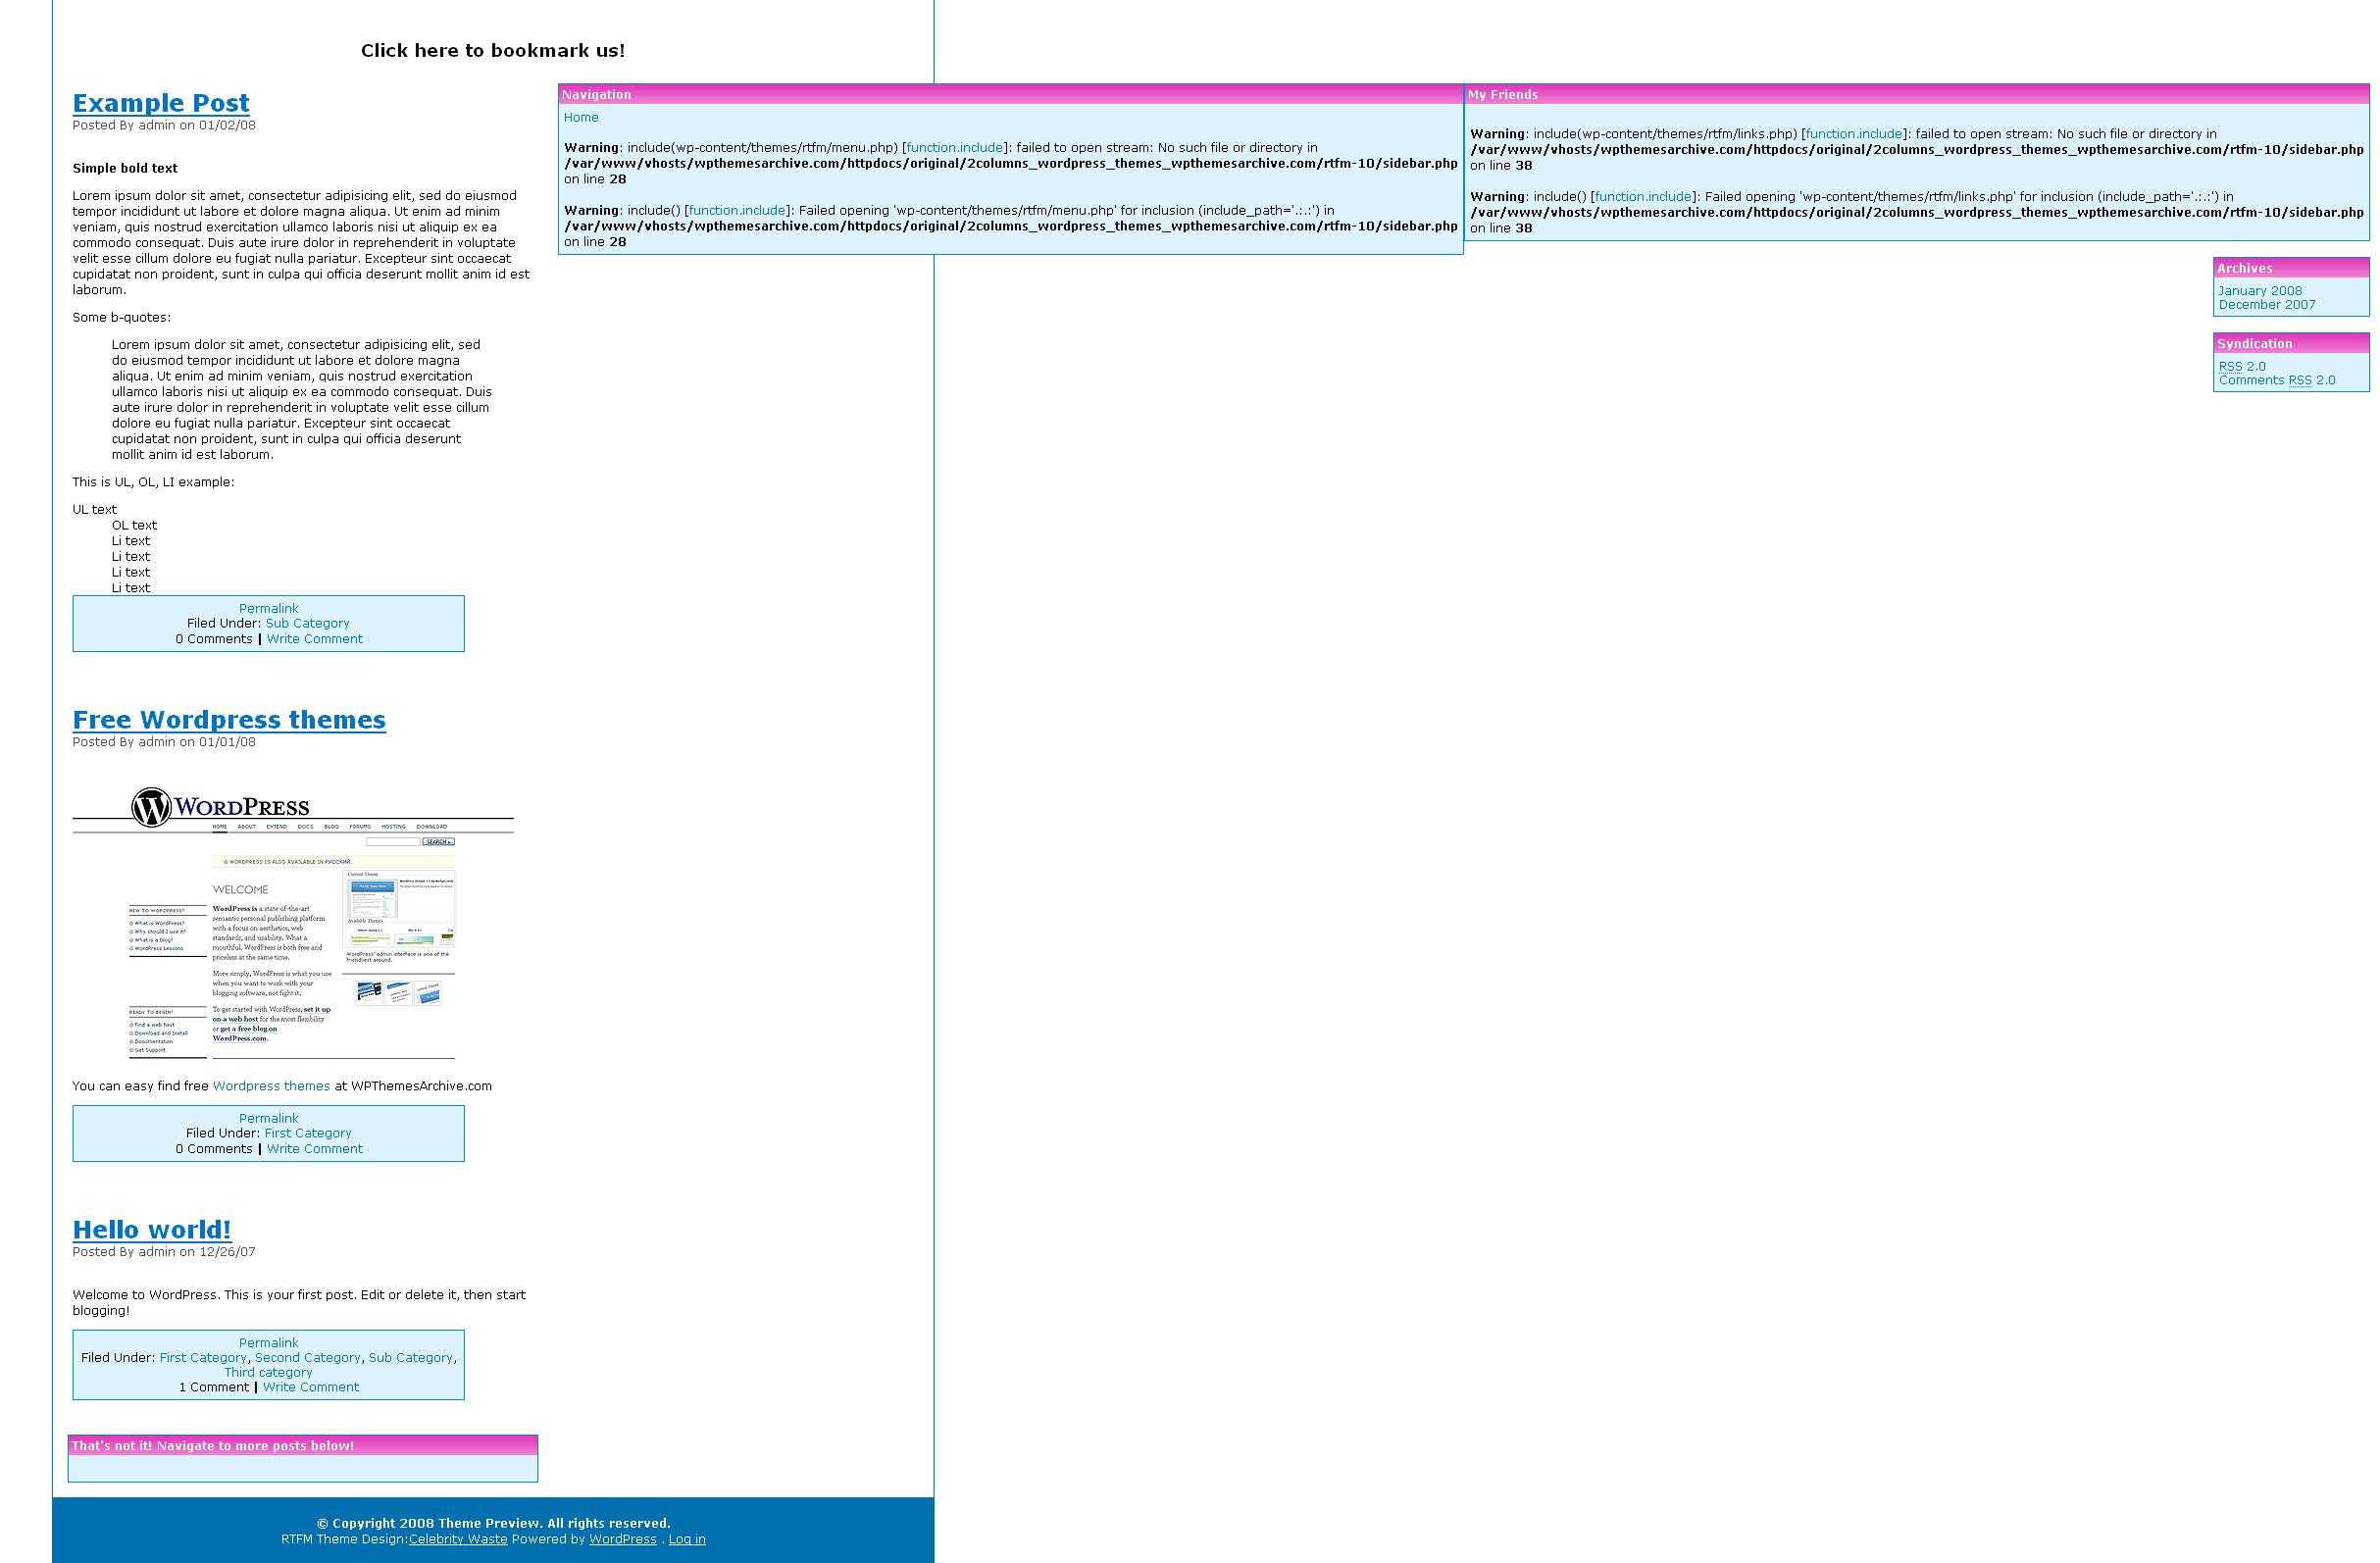Click the Sub Category link under Example Post
Screen dimensions: 2380x1563
click(x=307, y=624)
